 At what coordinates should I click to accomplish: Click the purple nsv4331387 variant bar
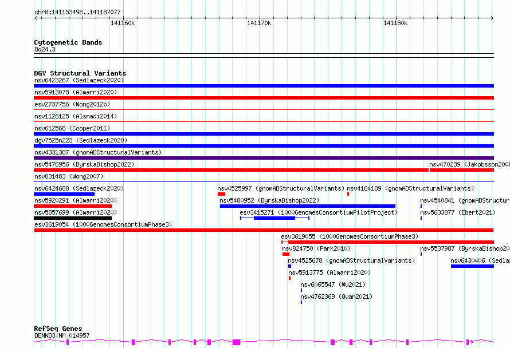click(x=264, y=158)
